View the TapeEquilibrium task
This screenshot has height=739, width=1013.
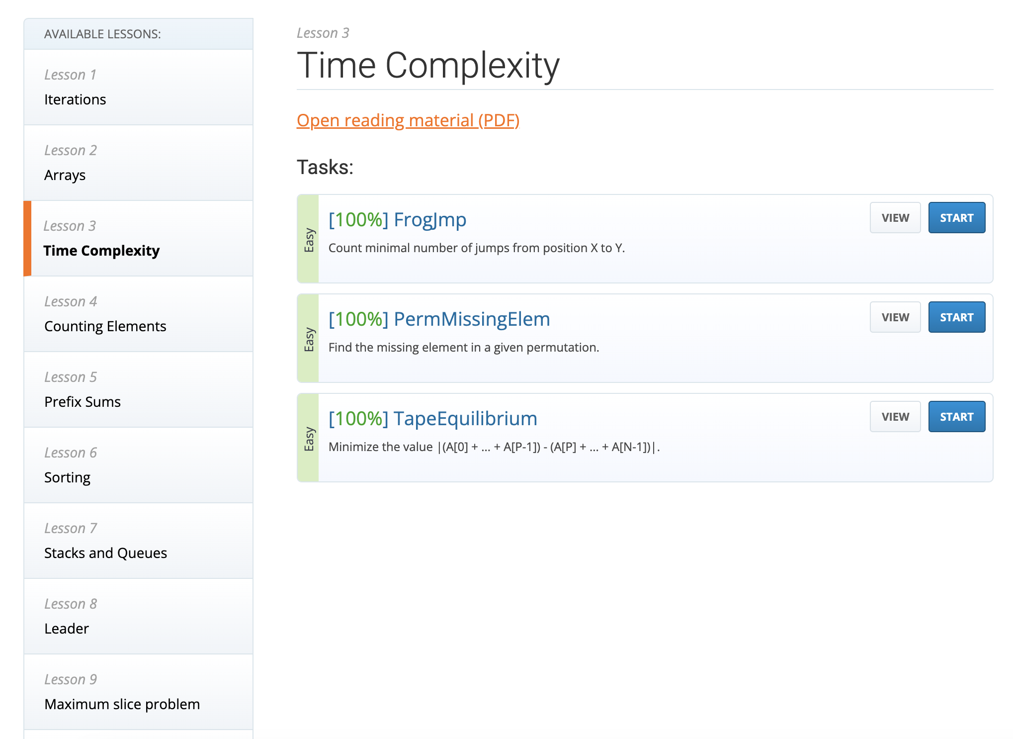pyautogui.click(x=895, y=416)
